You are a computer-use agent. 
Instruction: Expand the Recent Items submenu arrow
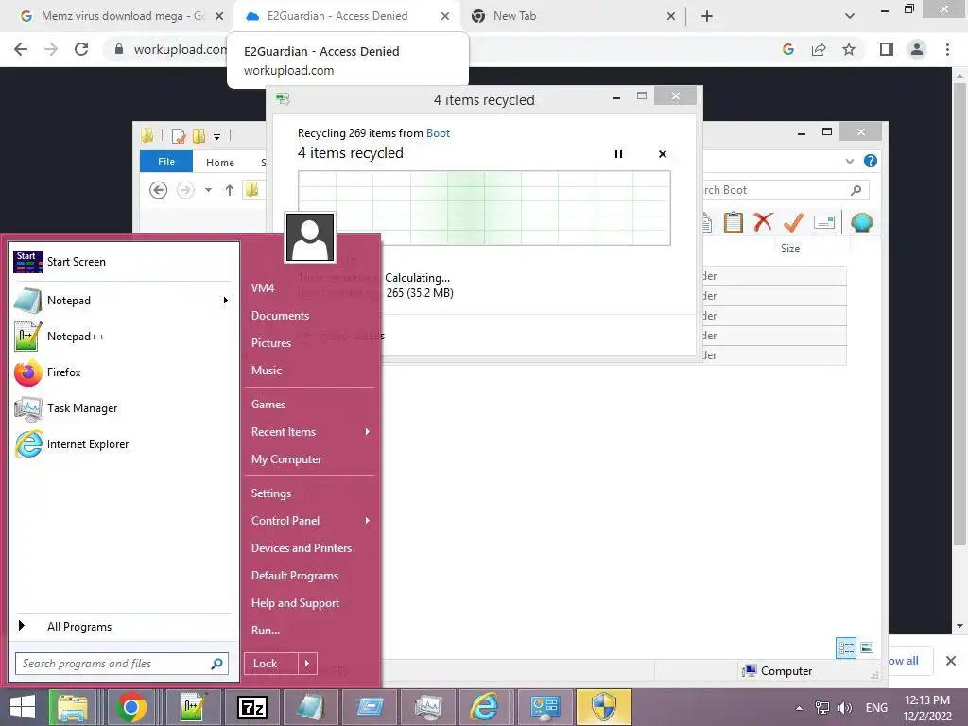coord(368,431)
